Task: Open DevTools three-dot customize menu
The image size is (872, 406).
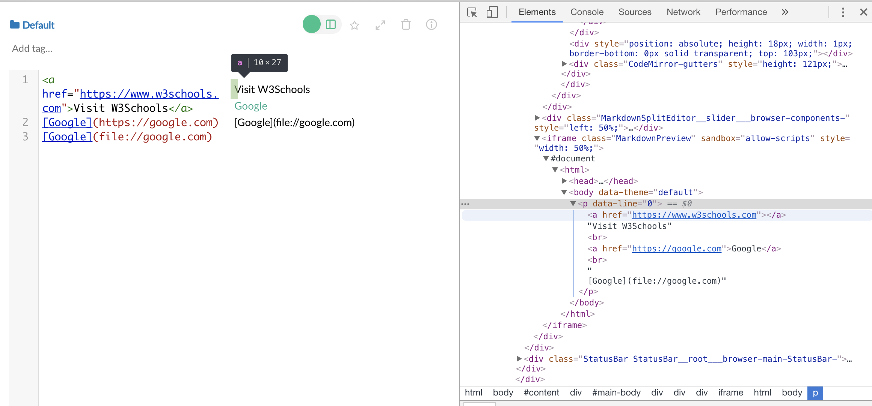Action: tap(843, 12)
